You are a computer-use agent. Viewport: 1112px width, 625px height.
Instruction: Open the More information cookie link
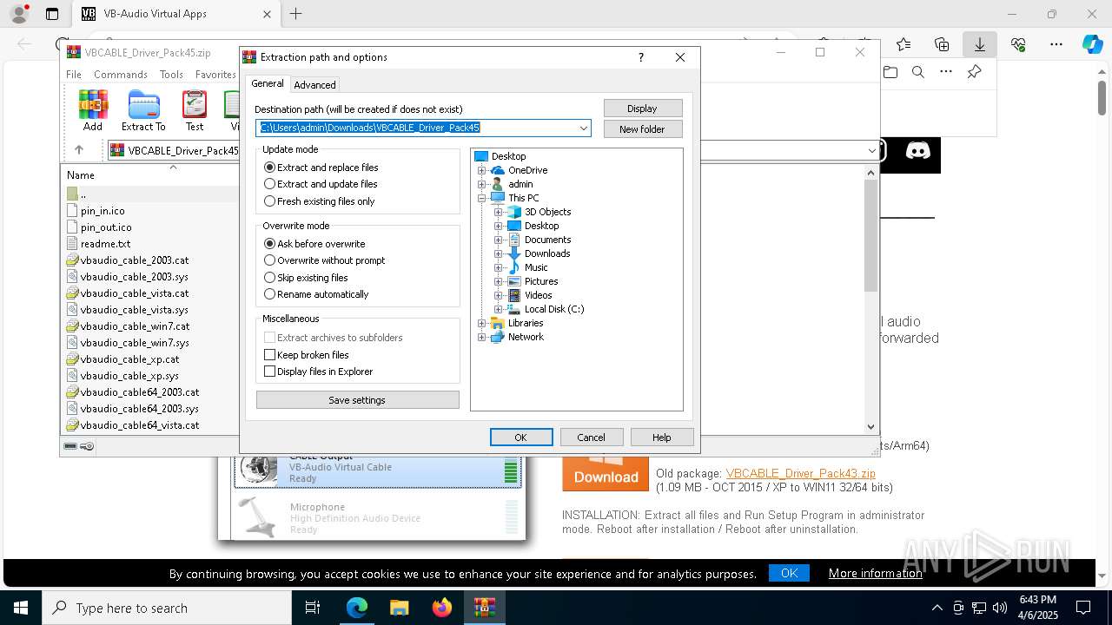875,573
